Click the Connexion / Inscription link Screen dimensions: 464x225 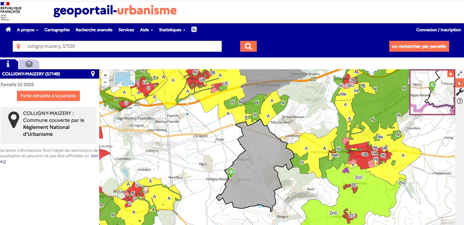click(439, 30)
